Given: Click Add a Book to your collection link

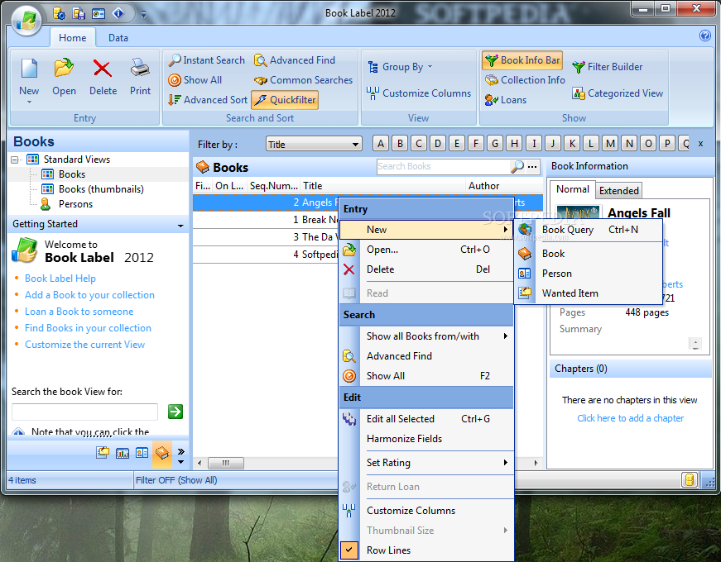Looking at the screenshot, I should (x=89, y=295).
